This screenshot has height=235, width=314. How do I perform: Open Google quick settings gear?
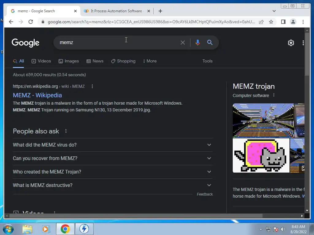coord(291,43)
